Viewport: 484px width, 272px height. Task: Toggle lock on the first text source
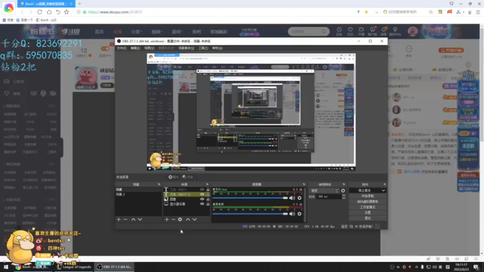pyautogui.click(x=208, y=190)
